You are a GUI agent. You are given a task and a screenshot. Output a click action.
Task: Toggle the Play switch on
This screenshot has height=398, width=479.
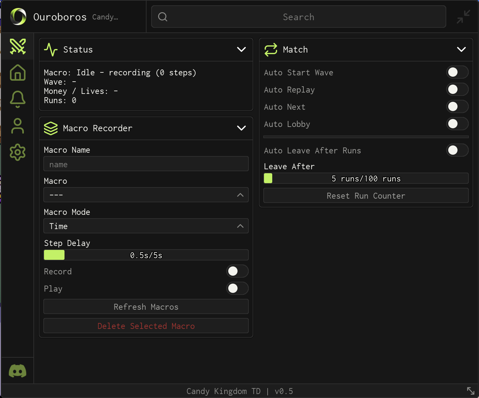(237, 288)
